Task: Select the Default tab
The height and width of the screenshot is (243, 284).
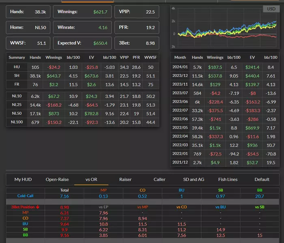Action: [262, 179]
